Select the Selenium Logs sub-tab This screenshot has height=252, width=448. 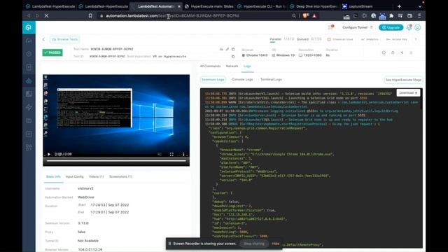213,80
